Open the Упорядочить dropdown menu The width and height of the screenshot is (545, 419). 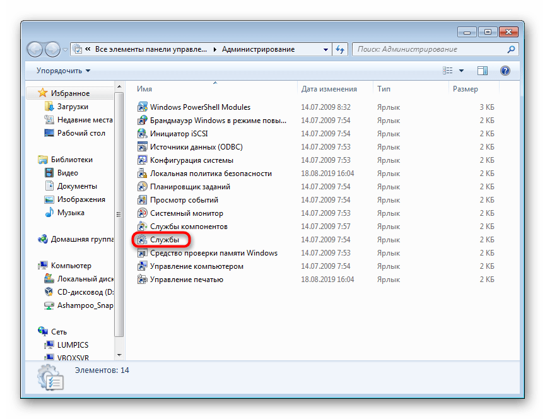pos(63,71)
